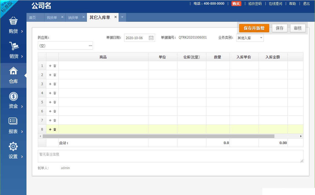Click the 审核 button

tap(298, 28)
